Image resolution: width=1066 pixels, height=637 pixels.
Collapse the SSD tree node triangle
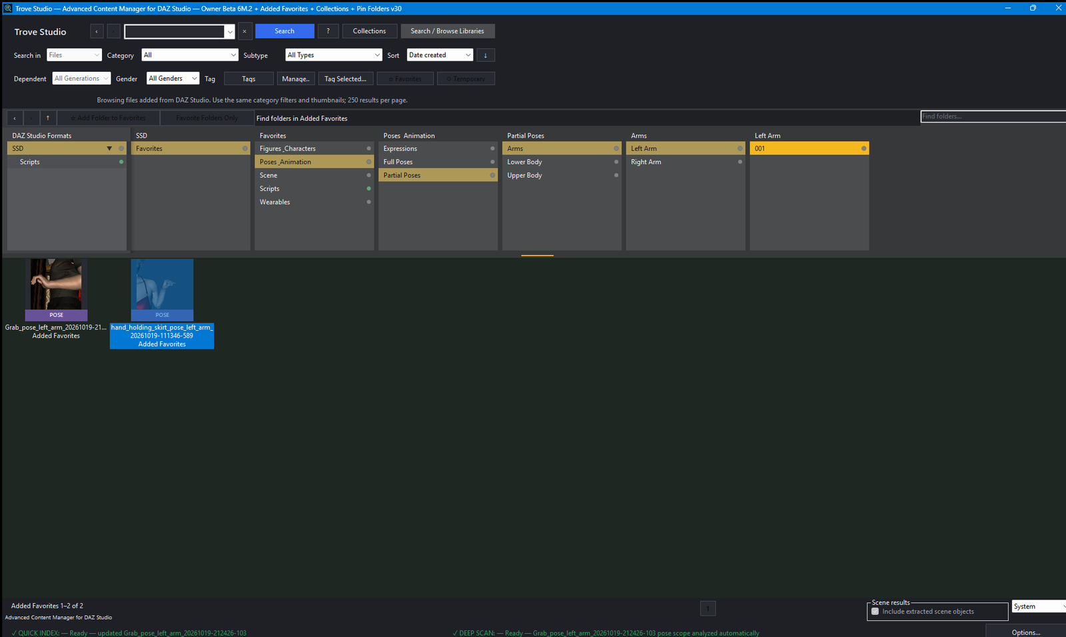(x=109, y=148)
